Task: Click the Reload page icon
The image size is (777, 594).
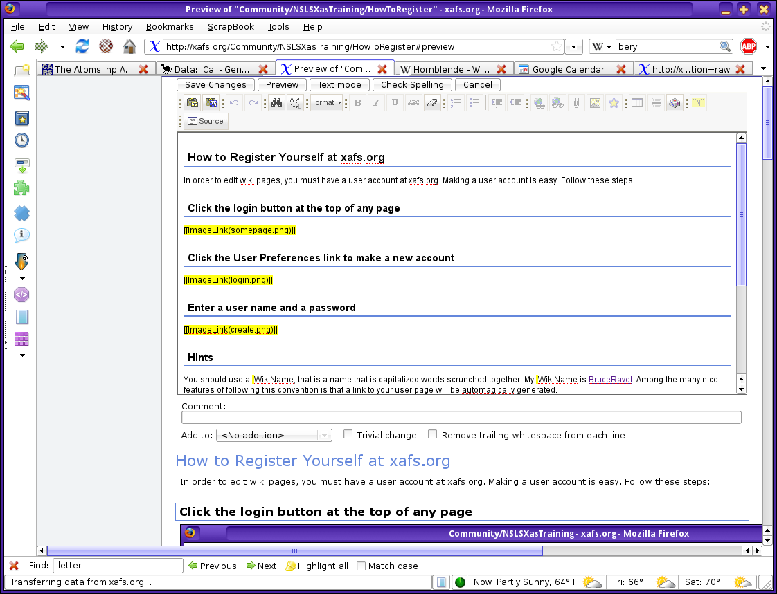Action: (x=82, y=46)
